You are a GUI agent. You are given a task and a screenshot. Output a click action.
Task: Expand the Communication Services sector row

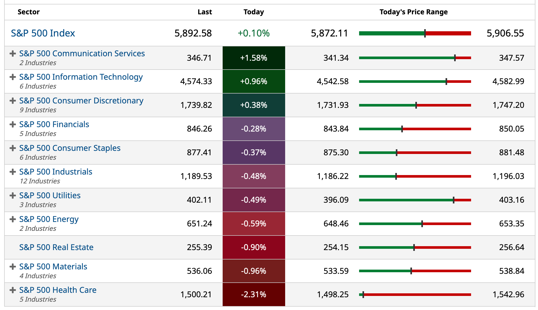(12, 54)
